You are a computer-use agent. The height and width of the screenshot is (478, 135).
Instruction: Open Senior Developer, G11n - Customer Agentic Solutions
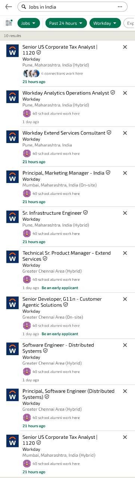point(62,302)
